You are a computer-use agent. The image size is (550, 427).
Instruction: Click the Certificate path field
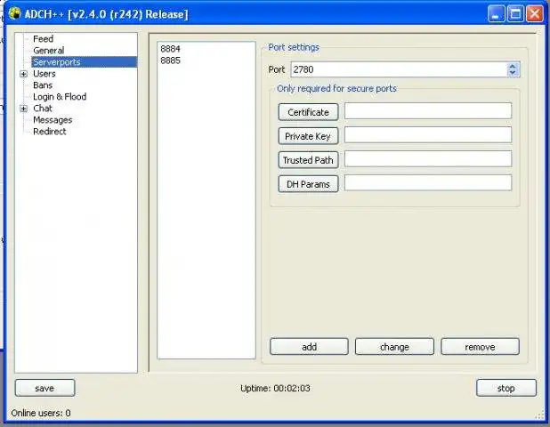pyautogui.click(x=428, y=111)
